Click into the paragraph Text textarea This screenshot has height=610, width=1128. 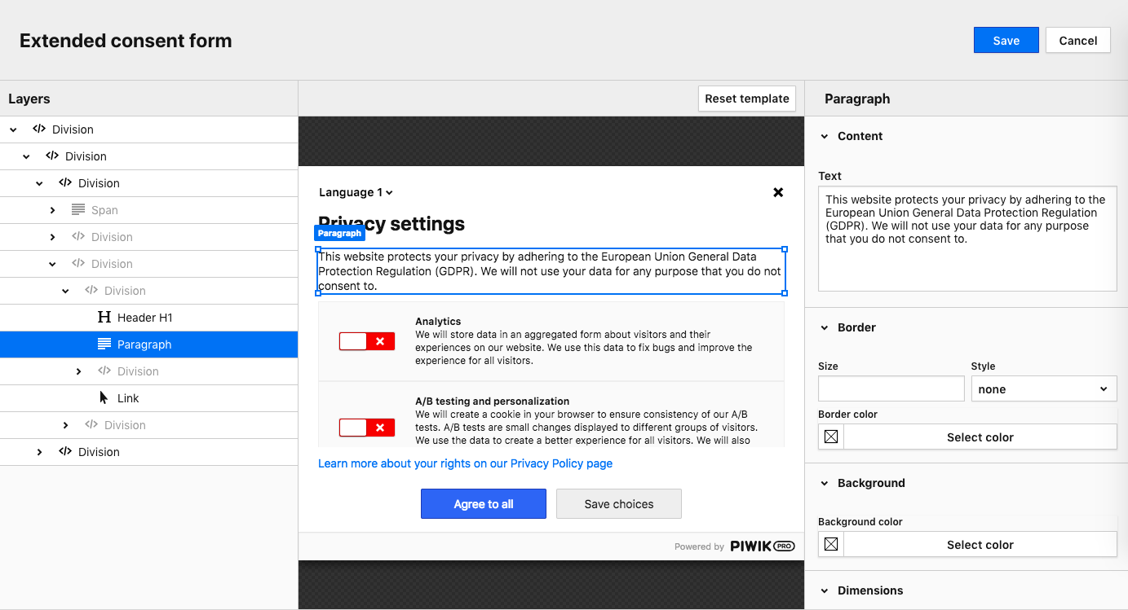pos(967,239)
